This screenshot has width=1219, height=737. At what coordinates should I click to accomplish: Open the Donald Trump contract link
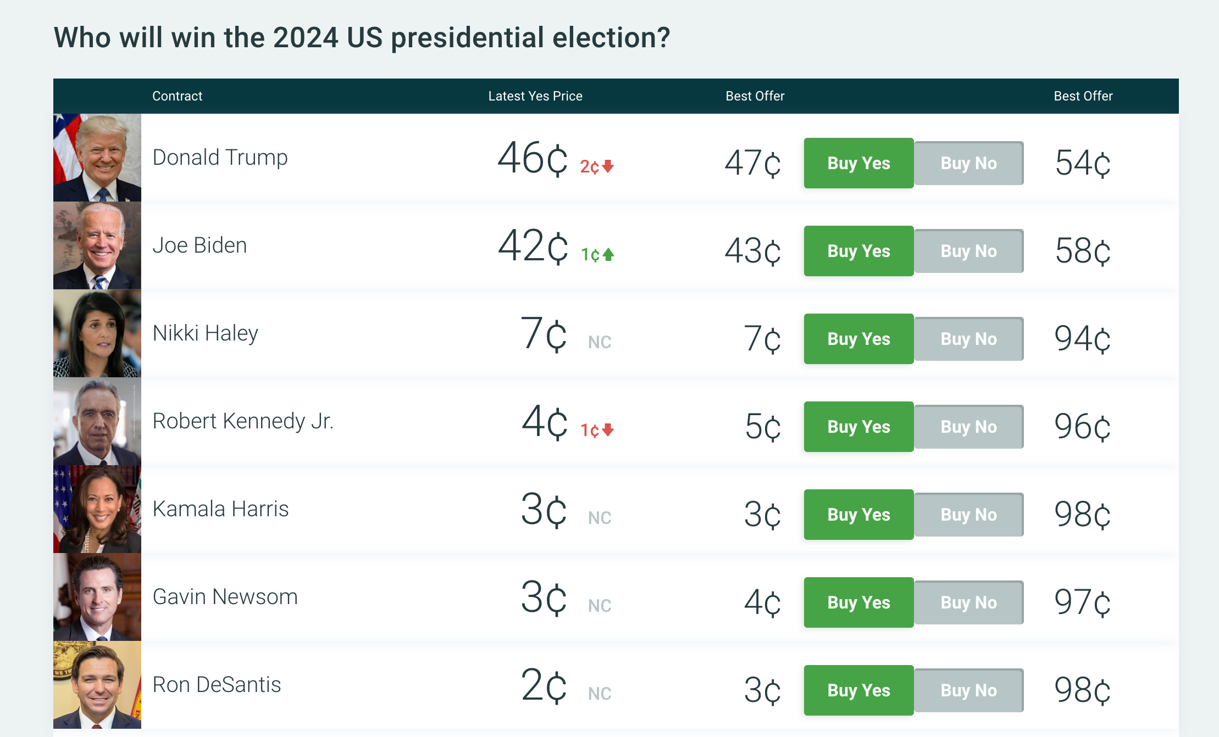[x=220, y=158]
